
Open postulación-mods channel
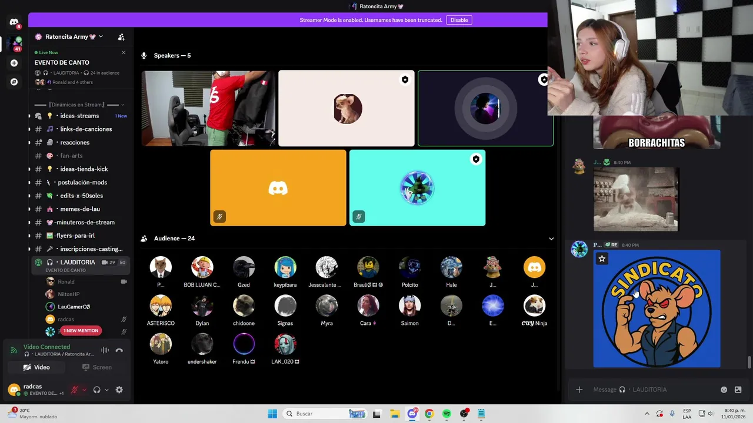[79, 182]
